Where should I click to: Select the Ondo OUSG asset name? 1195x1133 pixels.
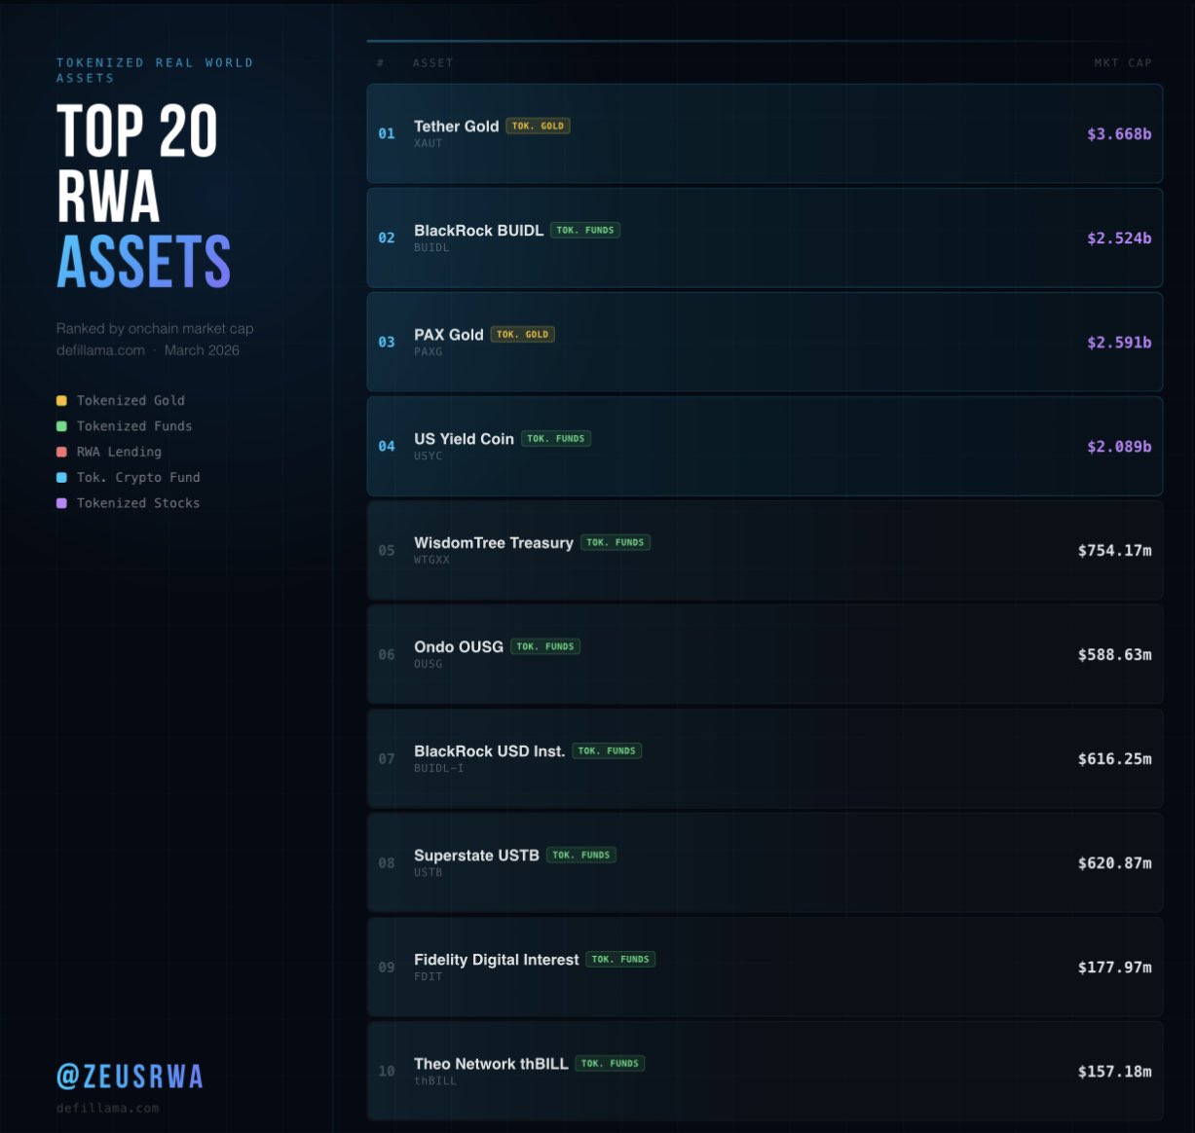point(459,647)
